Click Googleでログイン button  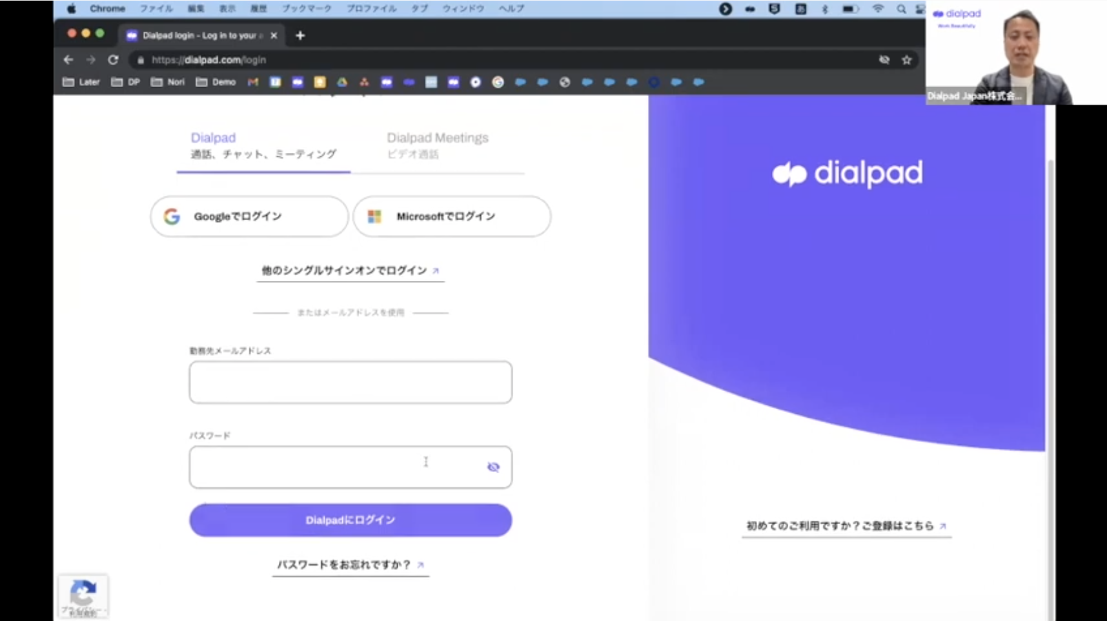249,216
